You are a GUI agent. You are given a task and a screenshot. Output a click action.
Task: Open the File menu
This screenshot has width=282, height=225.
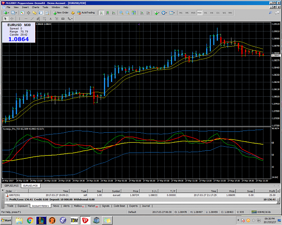pos(8,7)
